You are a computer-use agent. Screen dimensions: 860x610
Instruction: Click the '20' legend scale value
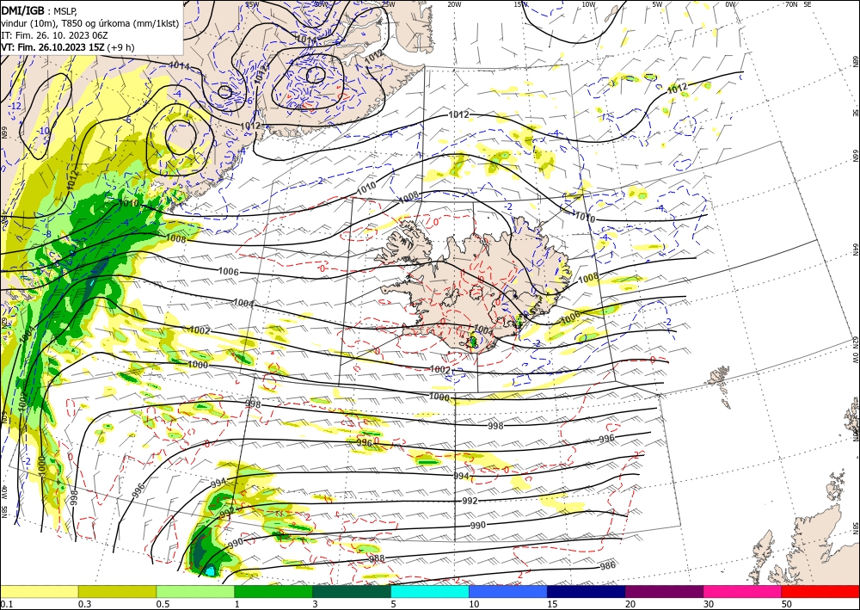pyautogui.click(x=630, y=604)
